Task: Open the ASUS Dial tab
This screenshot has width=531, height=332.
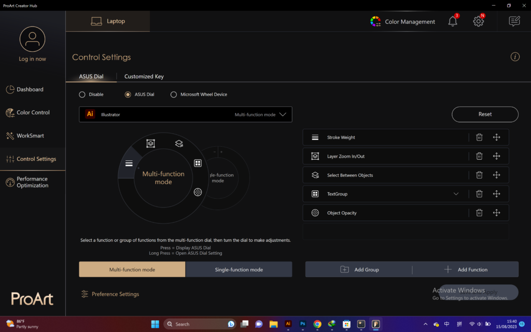Action: [91, 76]
